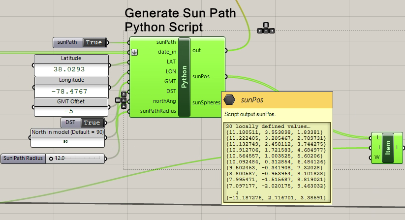Click the sunPath input grip on Python
Viewport: 405px width, 220px height.
pos(128,42)
